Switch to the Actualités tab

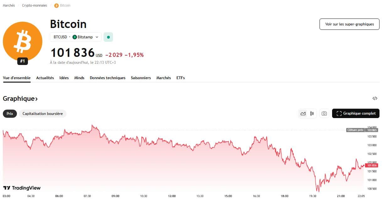pos(45,78)
